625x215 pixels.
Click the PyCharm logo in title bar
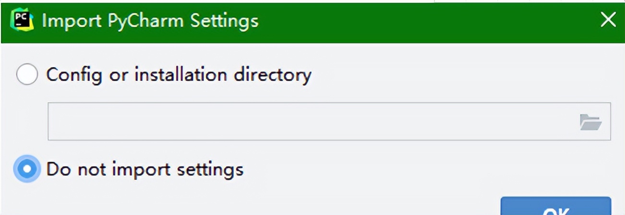click(x=22, y=21)
